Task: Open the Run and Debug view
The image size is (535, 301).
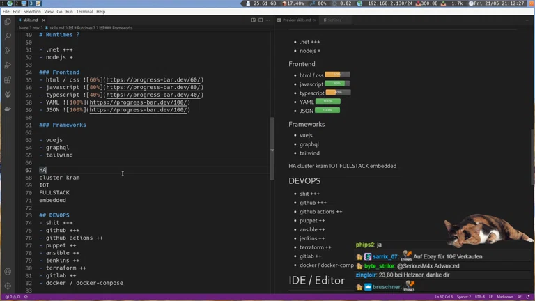Action: (x=8, y=65)
